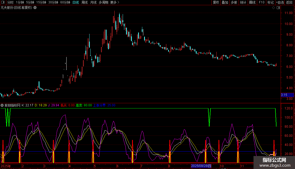Screen dimensions: 295x169
Task: Switch to 周线 weekly chart
Action: point(85,3)
